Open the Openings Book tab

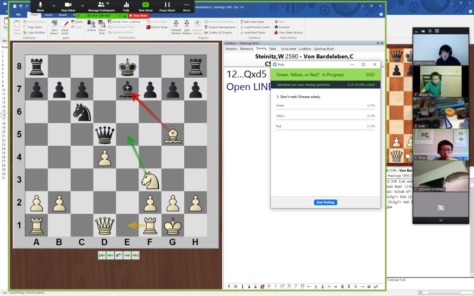coord(324,49)
